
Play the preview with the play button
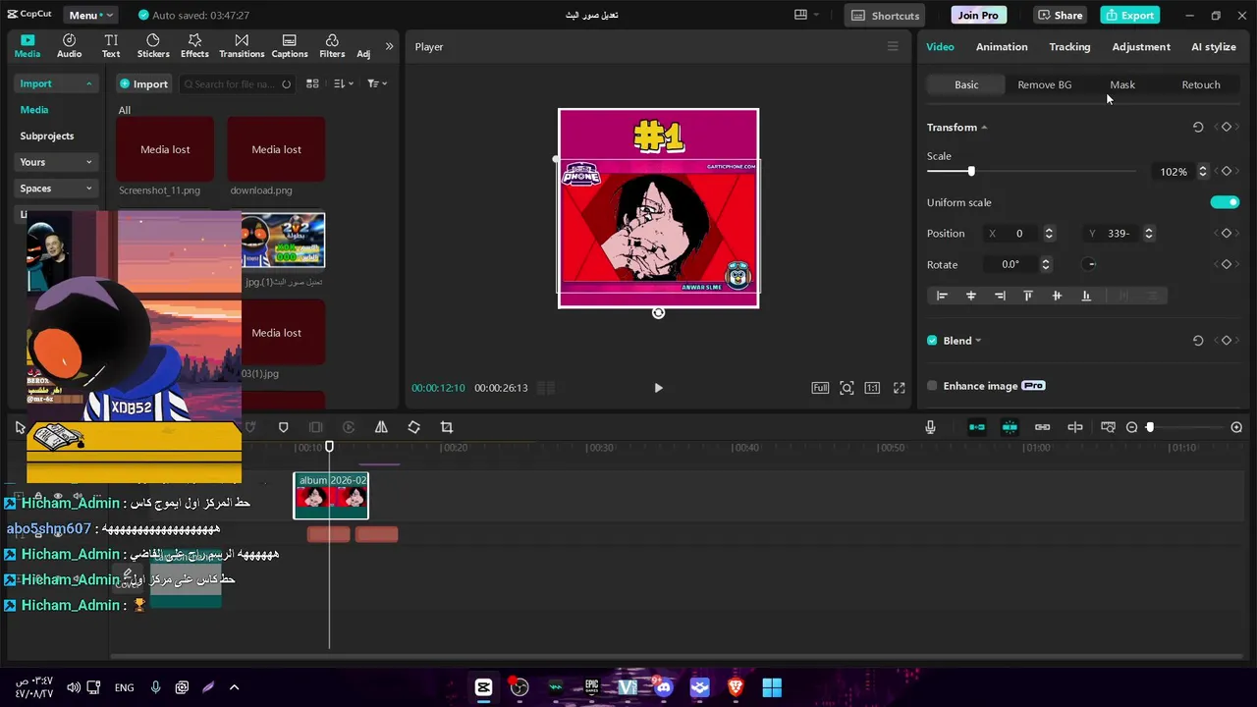(658, 388)
